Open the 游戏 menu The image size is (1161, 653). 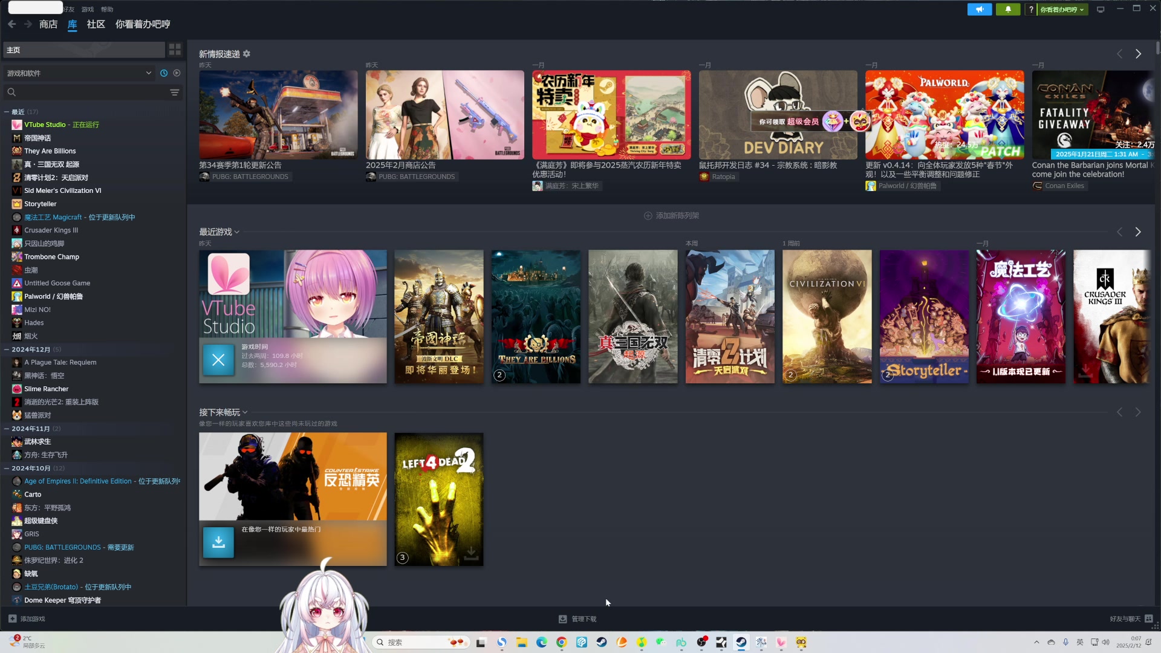[x=88, y=9]
